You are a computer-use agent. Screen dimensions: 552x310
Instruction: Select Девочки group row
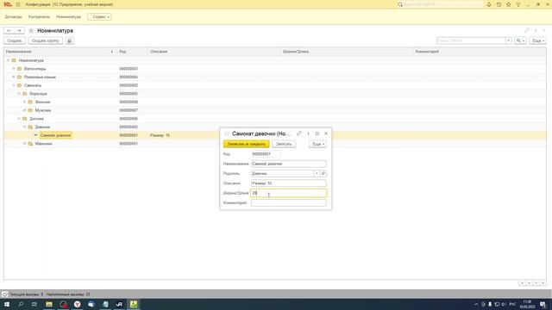[275, 127]
